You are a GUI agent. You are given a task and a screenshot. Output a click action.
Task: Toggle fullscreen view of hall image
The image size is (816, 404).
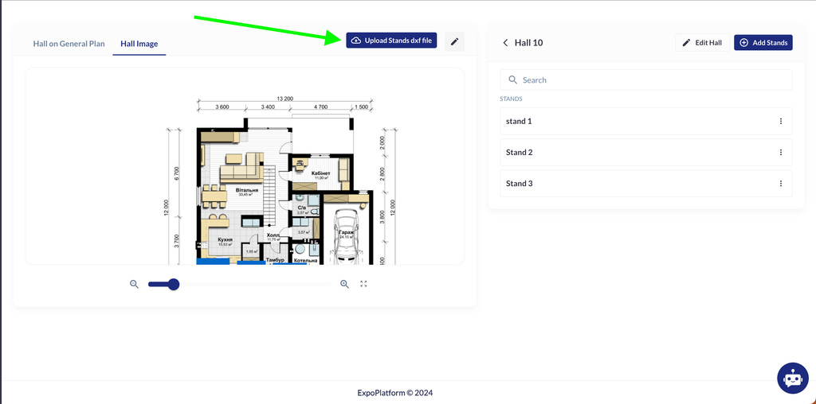point(363,284)
